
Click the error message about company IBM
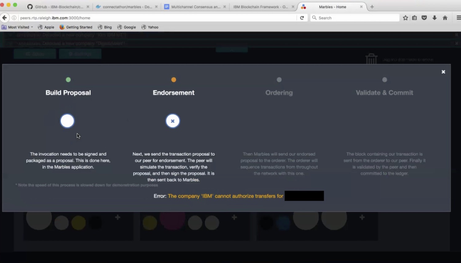click(x=225, y=196)
